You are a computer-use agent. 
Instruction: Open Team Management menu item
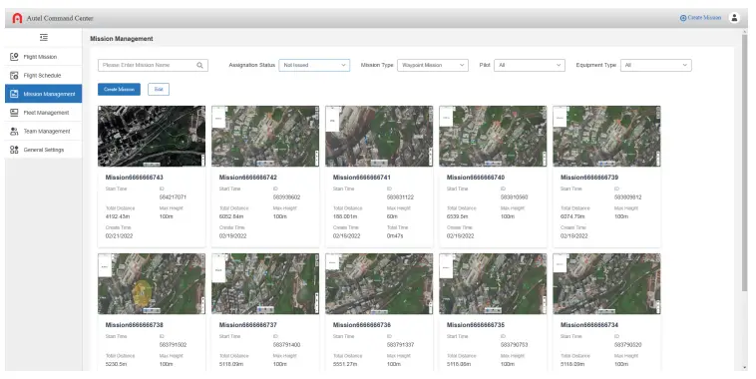pyautogui.click(x=44, y=132)
